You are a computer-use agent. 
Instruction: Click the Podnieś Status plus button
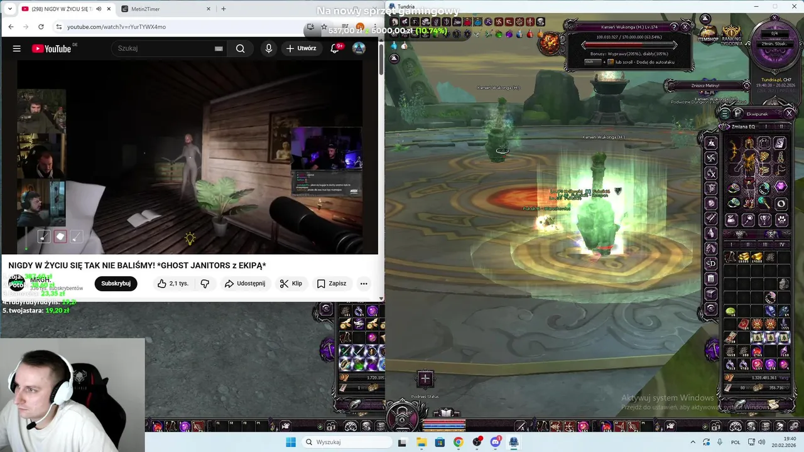click(x=425, y=378)
